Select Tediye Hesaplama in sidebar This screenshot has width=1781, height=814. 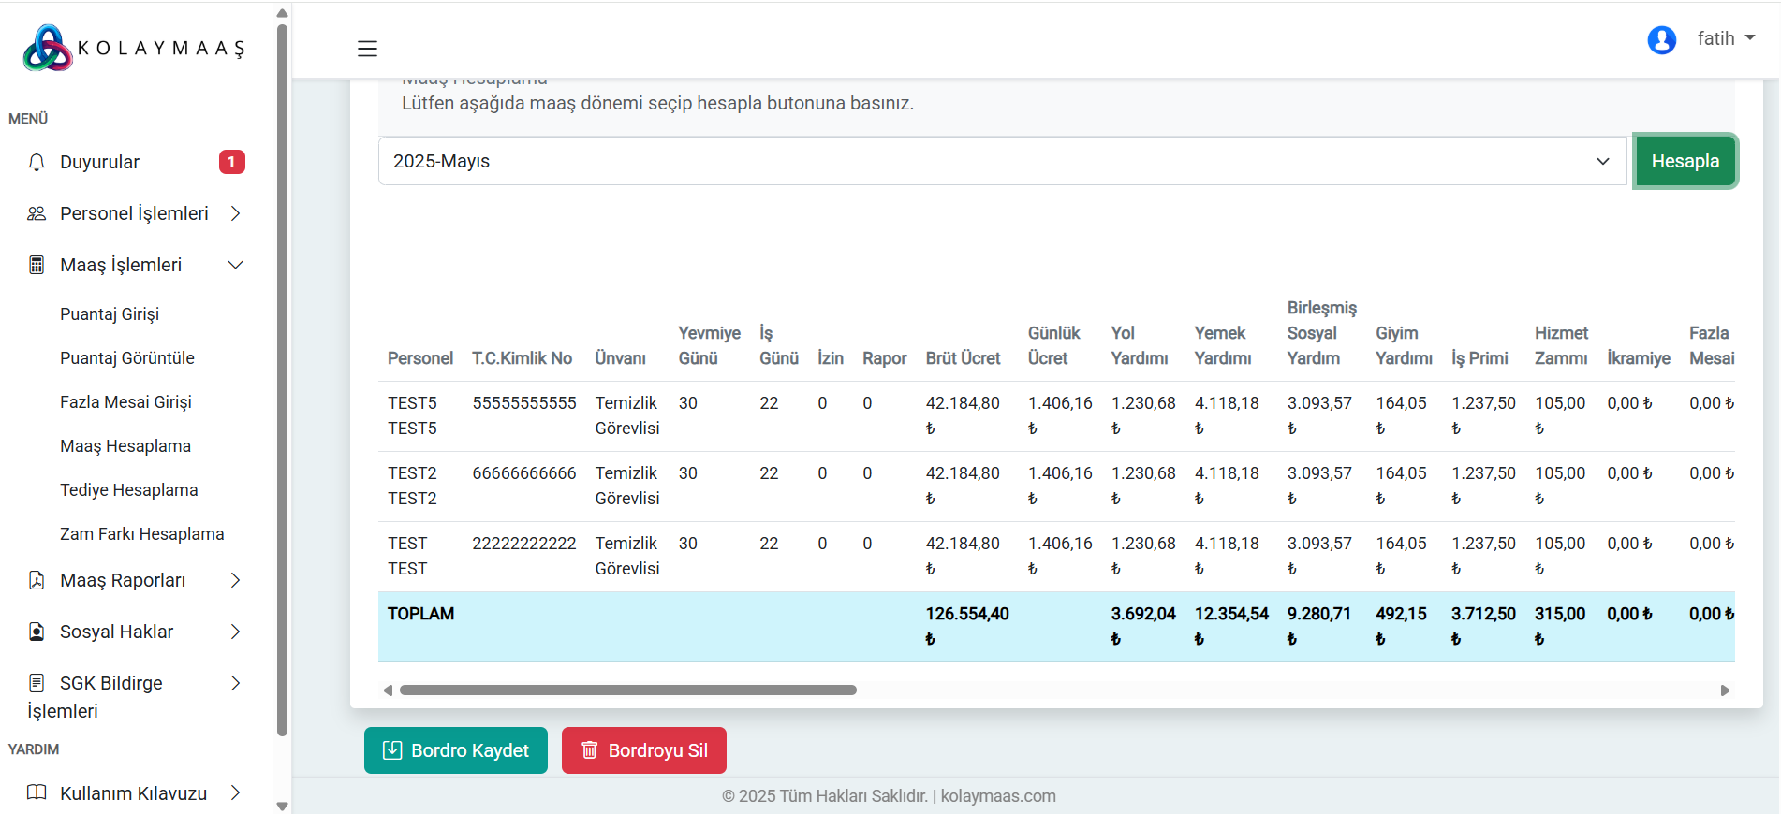(129, 489)
